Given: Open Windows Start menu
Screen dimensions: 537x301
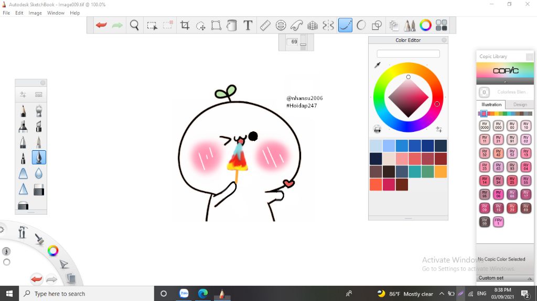Looking at the screenshot, I should (9, 294).
